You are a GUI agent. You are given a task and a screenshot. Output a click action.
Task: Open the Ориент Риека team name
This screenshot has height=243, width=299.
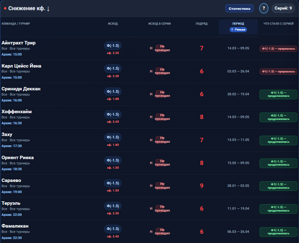coord(18,158)
